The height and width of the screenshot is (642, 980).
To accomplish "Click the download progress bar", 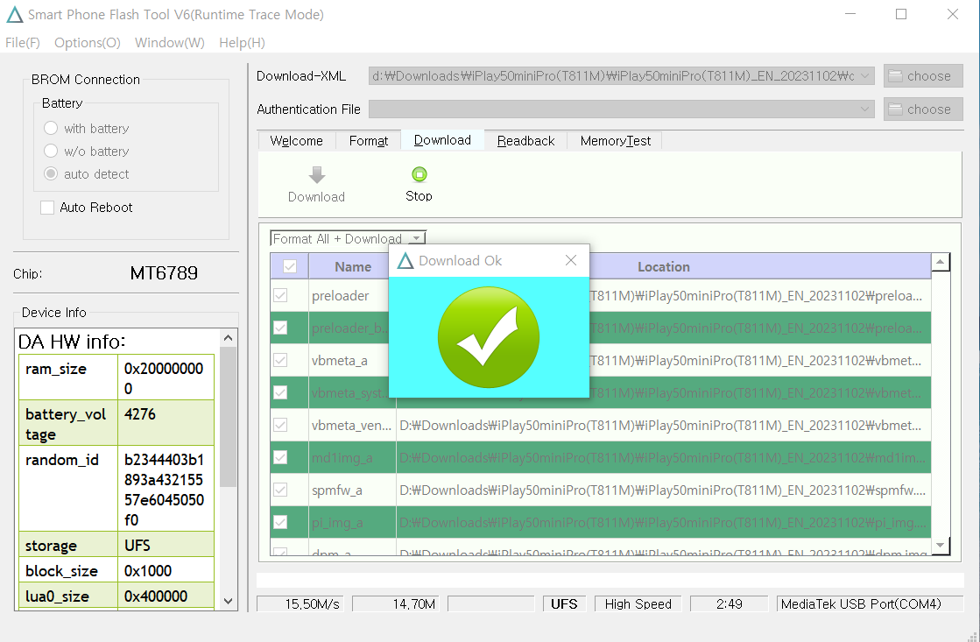I will coord(610,580).
